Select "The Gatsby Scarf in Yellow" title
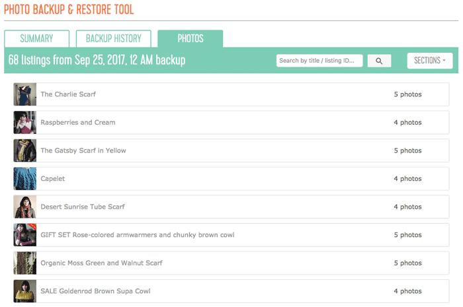Viewport: 463px width, 307px height. (83, 151)
